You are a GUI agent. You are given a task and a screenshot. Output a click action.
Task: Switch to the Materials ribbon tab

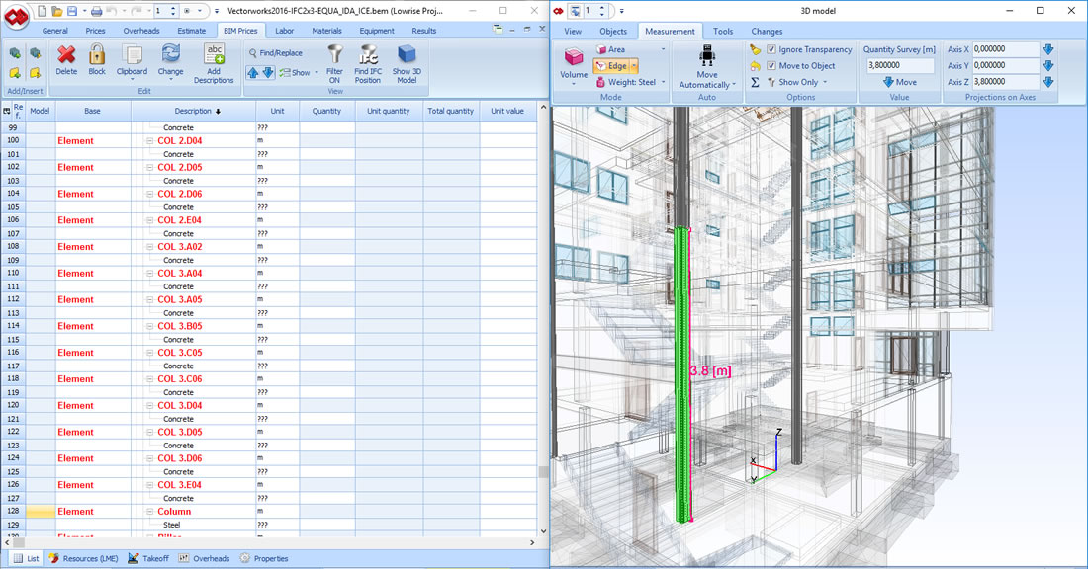326,31
